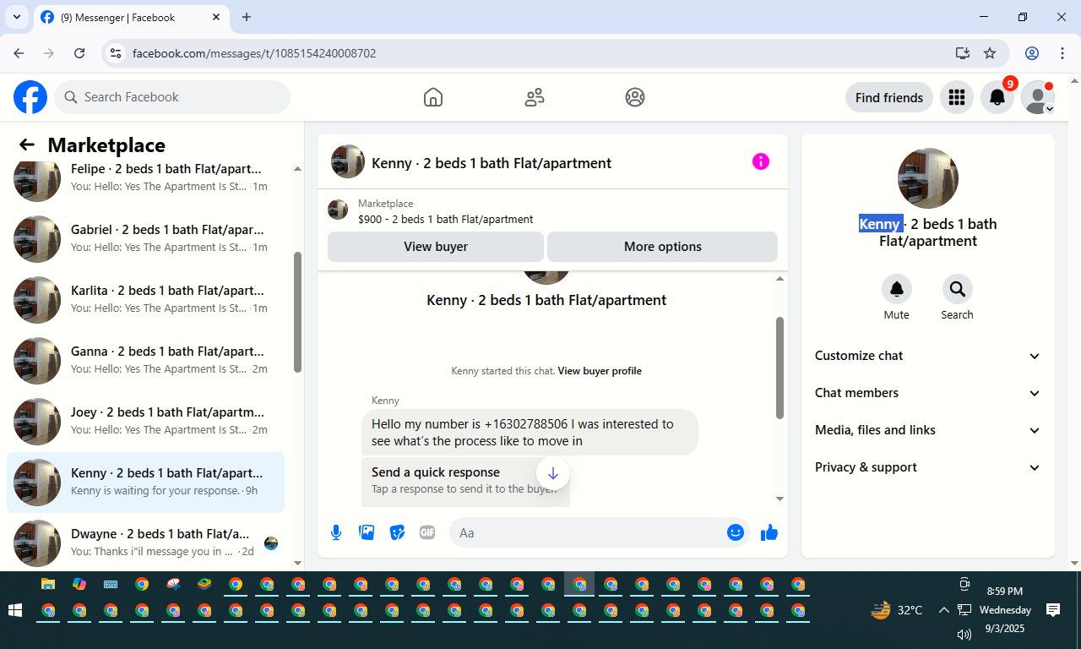Screen dimensions: 1081x649
Task: Open the Home feed icon
Action: (x=433, y=97)
